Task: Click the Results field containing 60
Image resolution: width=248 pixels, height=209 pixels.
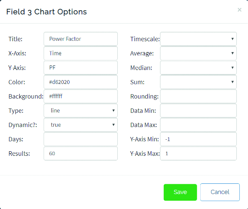Action: [80, 154]
